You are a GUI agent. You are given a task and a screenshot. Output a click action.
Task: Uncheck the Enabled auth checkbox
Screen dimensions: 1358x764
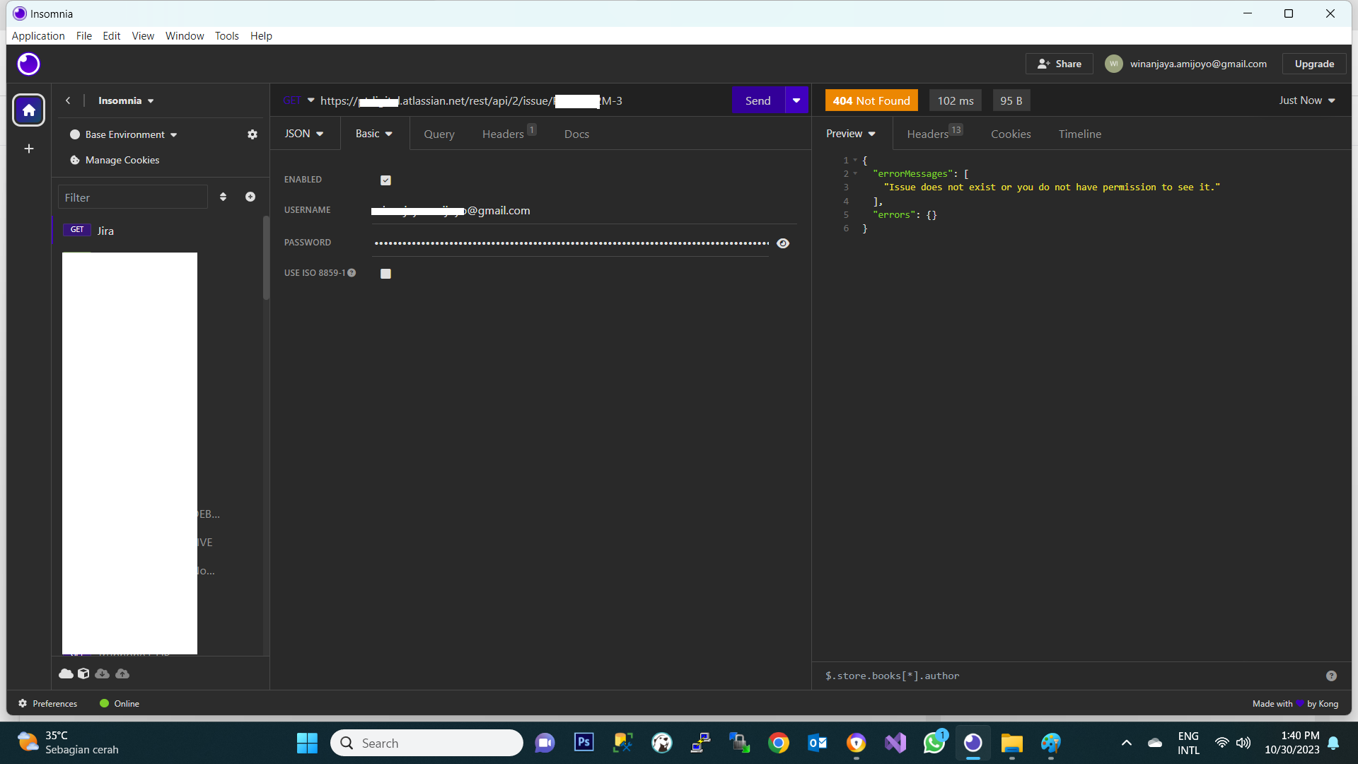[x=385, y=180]
